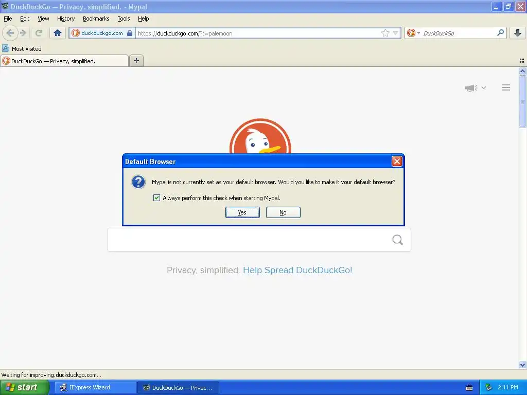Click the Mypal raccoon title bar icon
527x395 pixels.
[x=5, y=6]
